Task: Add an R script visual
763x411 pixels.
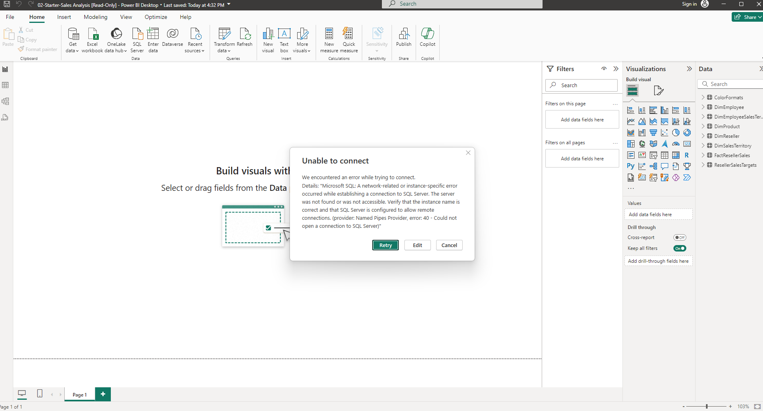Action: 687,155
